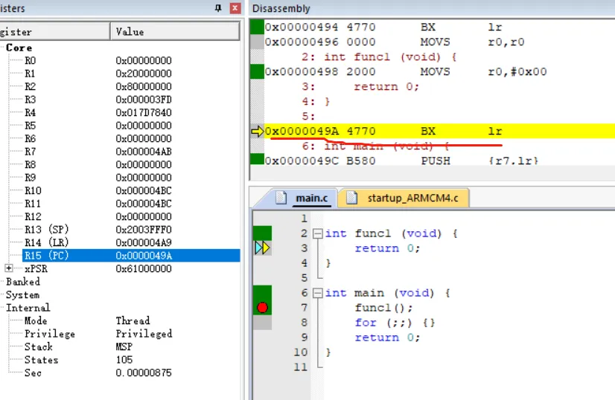Click the green marker beside address 0x00000494
This screenshot has width=615, height=400.
coord(257,28)
